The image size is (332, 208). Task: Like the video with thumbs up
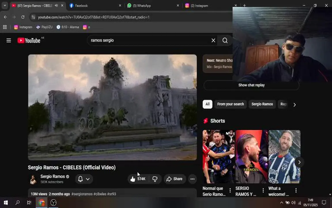pyautogui.click(x=138, y=179)
